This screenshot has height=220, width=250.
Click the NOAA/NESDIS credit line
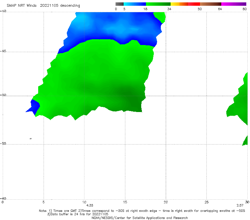pos(140,218)
